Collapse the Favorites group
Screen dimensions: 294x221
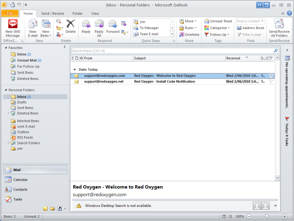click(x=6, y=47)
